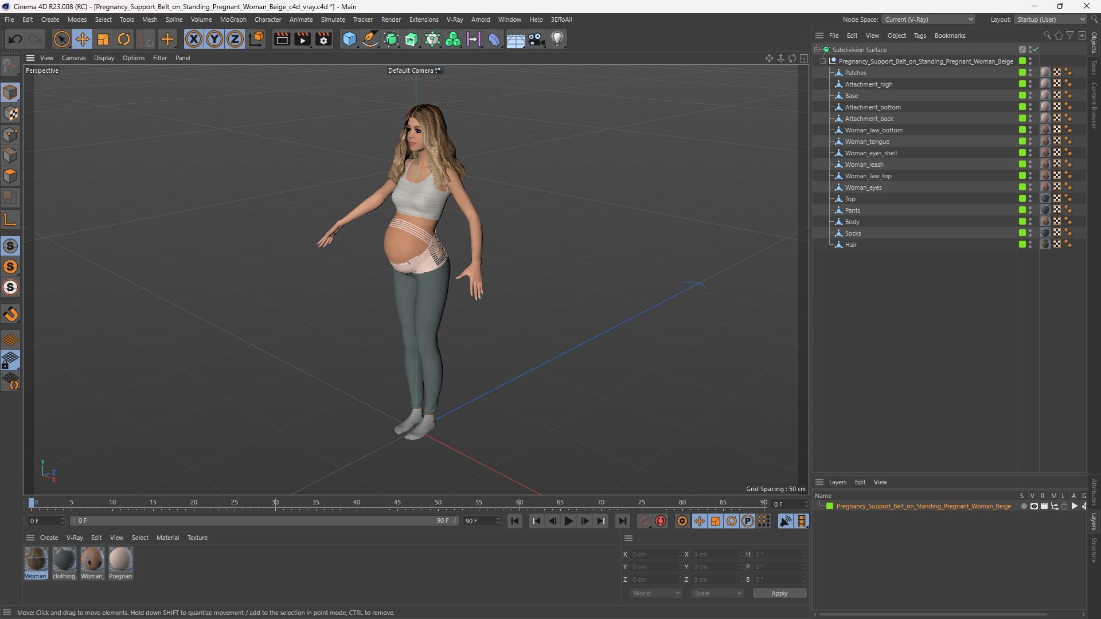Select the Scale tool
Image resolution: width=1101 pixels, height=619 pixels.
pos(103,39)
